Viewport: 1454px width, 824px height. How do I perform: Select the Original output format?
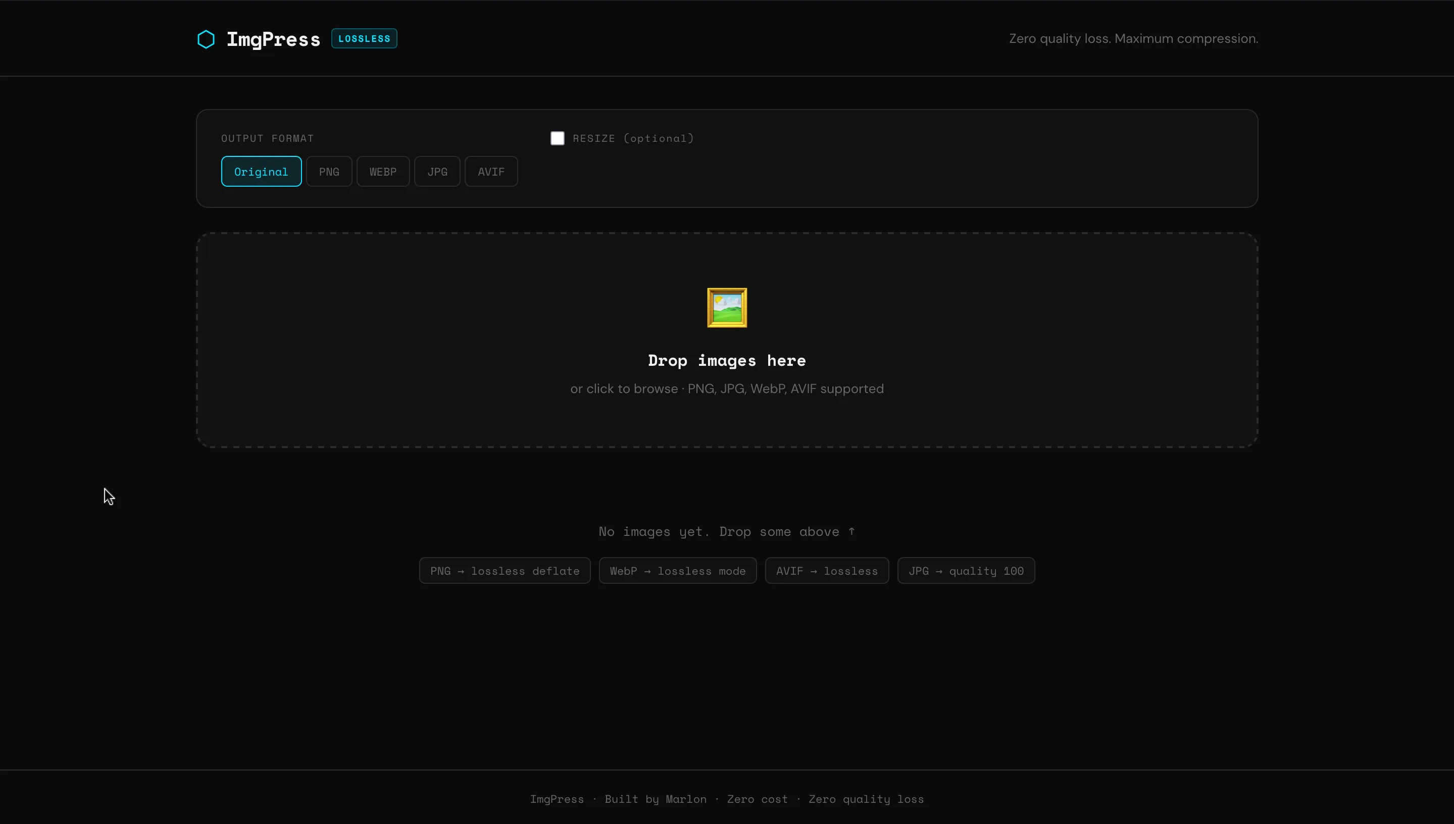pos(261,171)
